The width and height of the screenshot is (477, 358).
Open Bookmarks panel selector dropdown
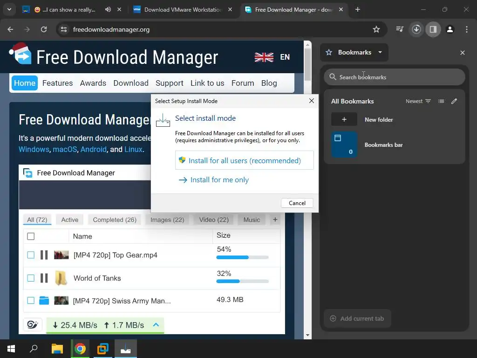354,52
